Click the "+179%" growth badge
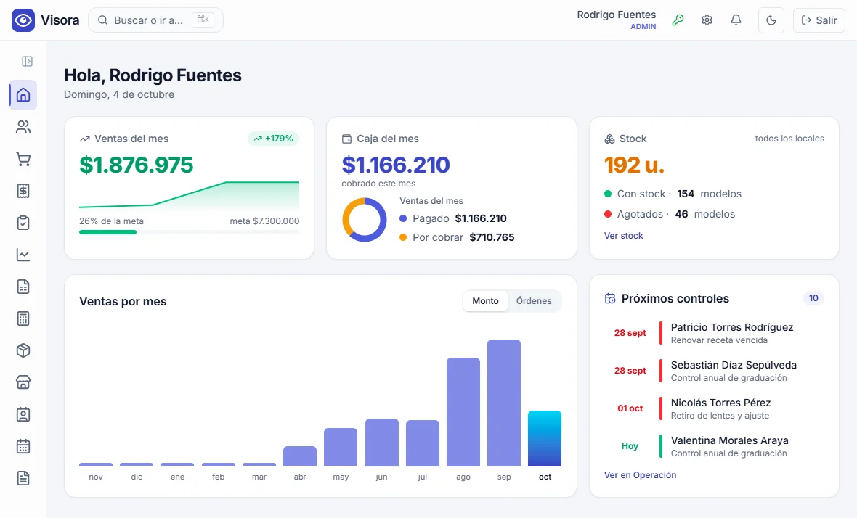This screenshot has height=518, width=857. pos(273,139)
